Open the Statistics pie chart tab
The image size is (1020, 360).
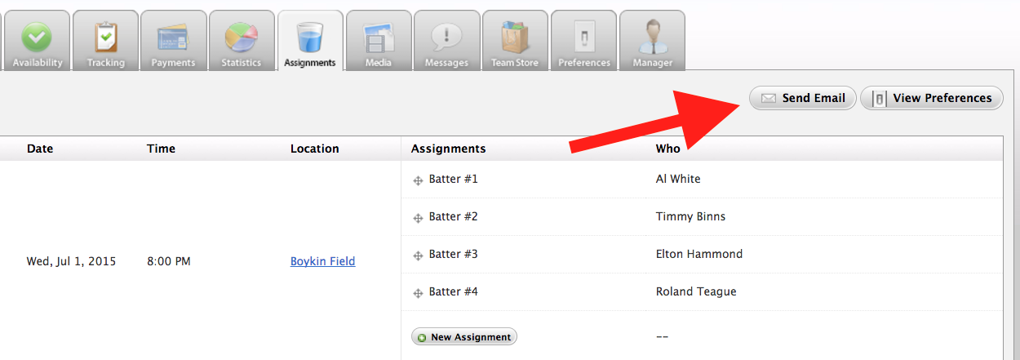click(x=242, y=41)
